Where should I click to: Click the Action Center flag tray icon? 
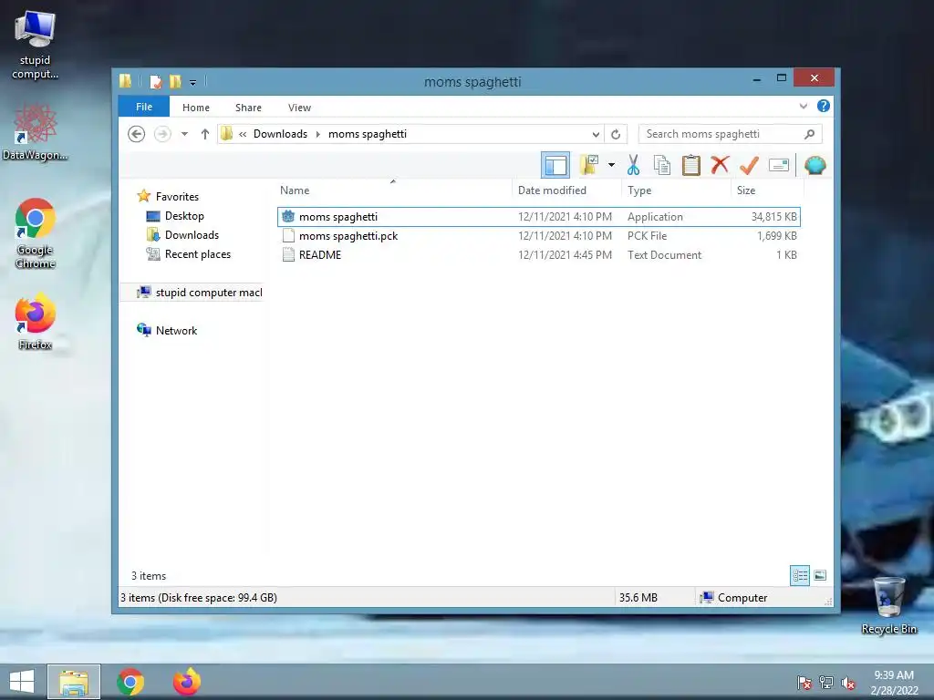click(804, 683)
